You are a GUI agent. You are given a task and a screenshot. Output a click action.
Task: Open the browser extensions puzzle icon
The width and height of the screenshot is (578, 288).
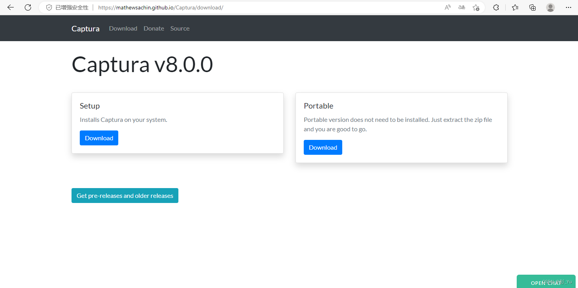tap(496, 7)
